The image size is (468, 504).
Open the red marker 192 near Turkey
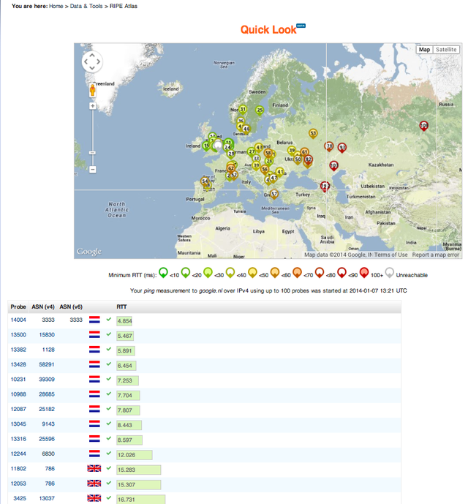tap(325, 187)
